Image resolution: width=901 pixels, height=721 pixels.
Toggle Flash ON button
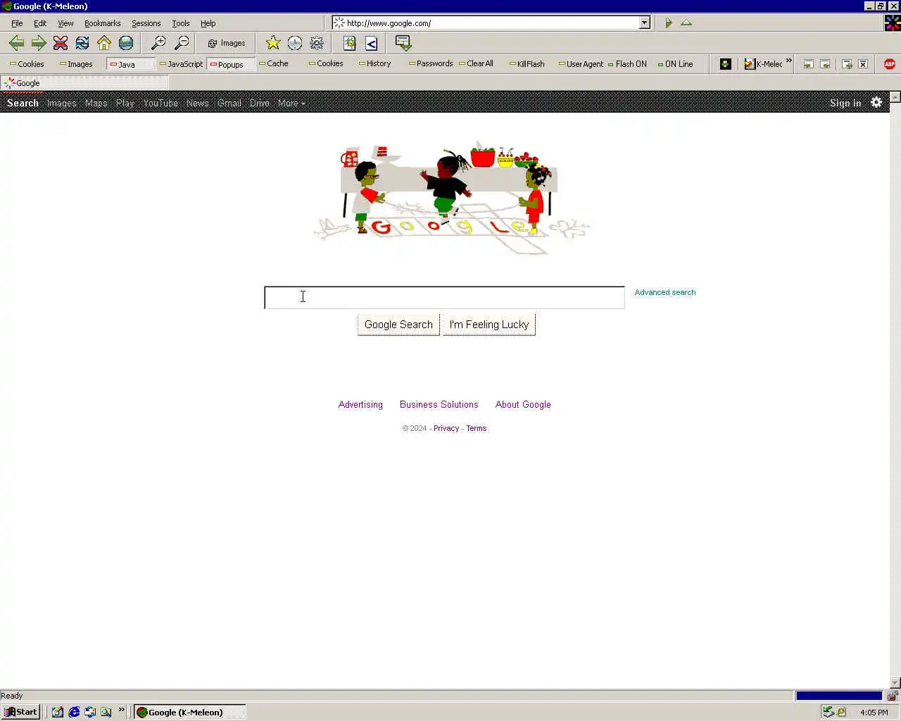pyautogui.click(x=627, y=64)
